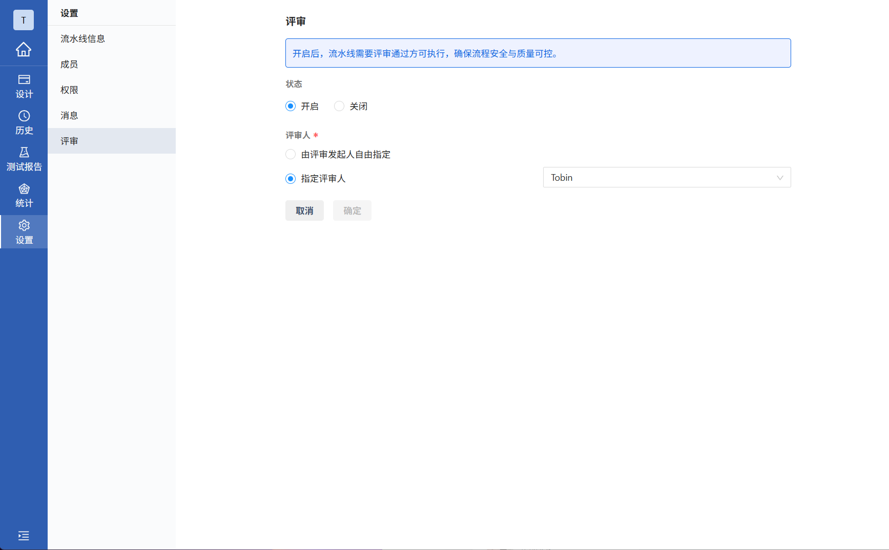Click the 评审 page heading
Viewport: 889px width, 550px height.
click(296, 22)
